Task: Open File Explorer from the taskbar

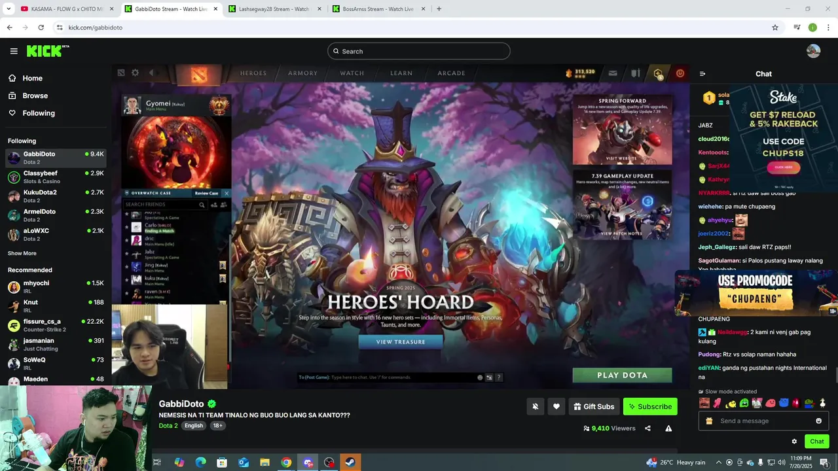Action: (264, 462)
